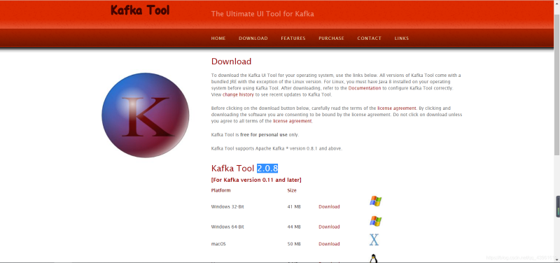560x263 pixels.
Task: Click the highlighted version number 2.0.8
Action: tap(267, 168)
